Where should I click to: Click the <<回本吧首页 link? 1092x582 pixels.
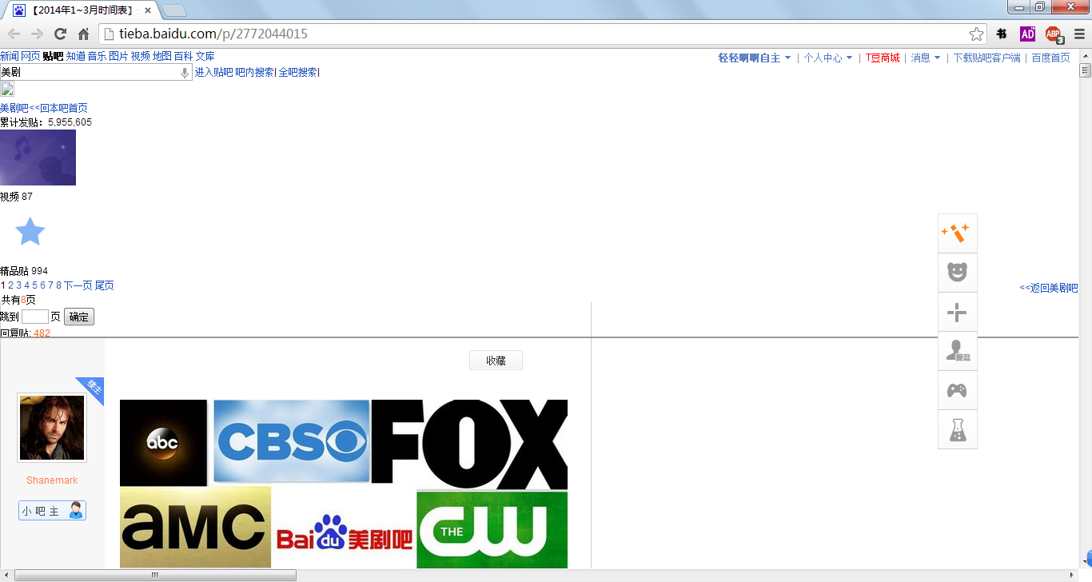tap(58, 108)
